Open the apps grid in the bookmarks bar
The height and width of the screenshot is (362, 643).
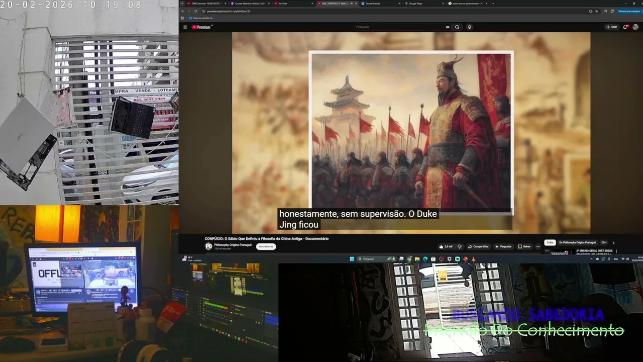[182, 18]
